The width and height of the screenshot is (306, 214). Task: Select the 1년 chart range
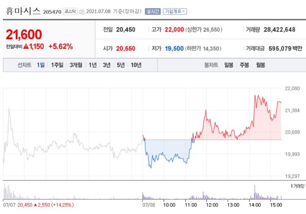pyautogui.click(x=93, y=65)
